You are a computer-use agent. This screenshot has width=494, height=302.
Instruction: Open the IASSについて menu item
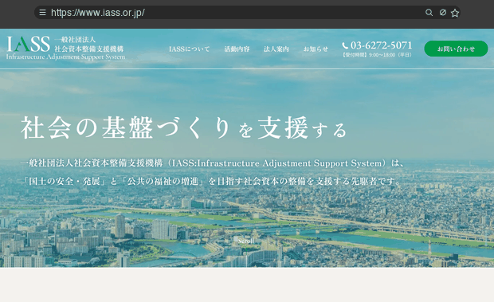pyautogui.click(x=190, y=49)
